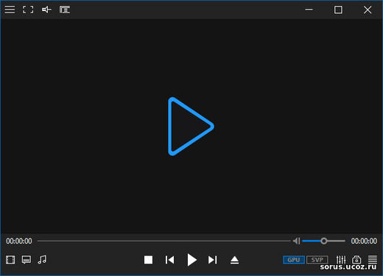383x276 pixels.
Task: Maximize the player window
Action: tap(338, 10)
